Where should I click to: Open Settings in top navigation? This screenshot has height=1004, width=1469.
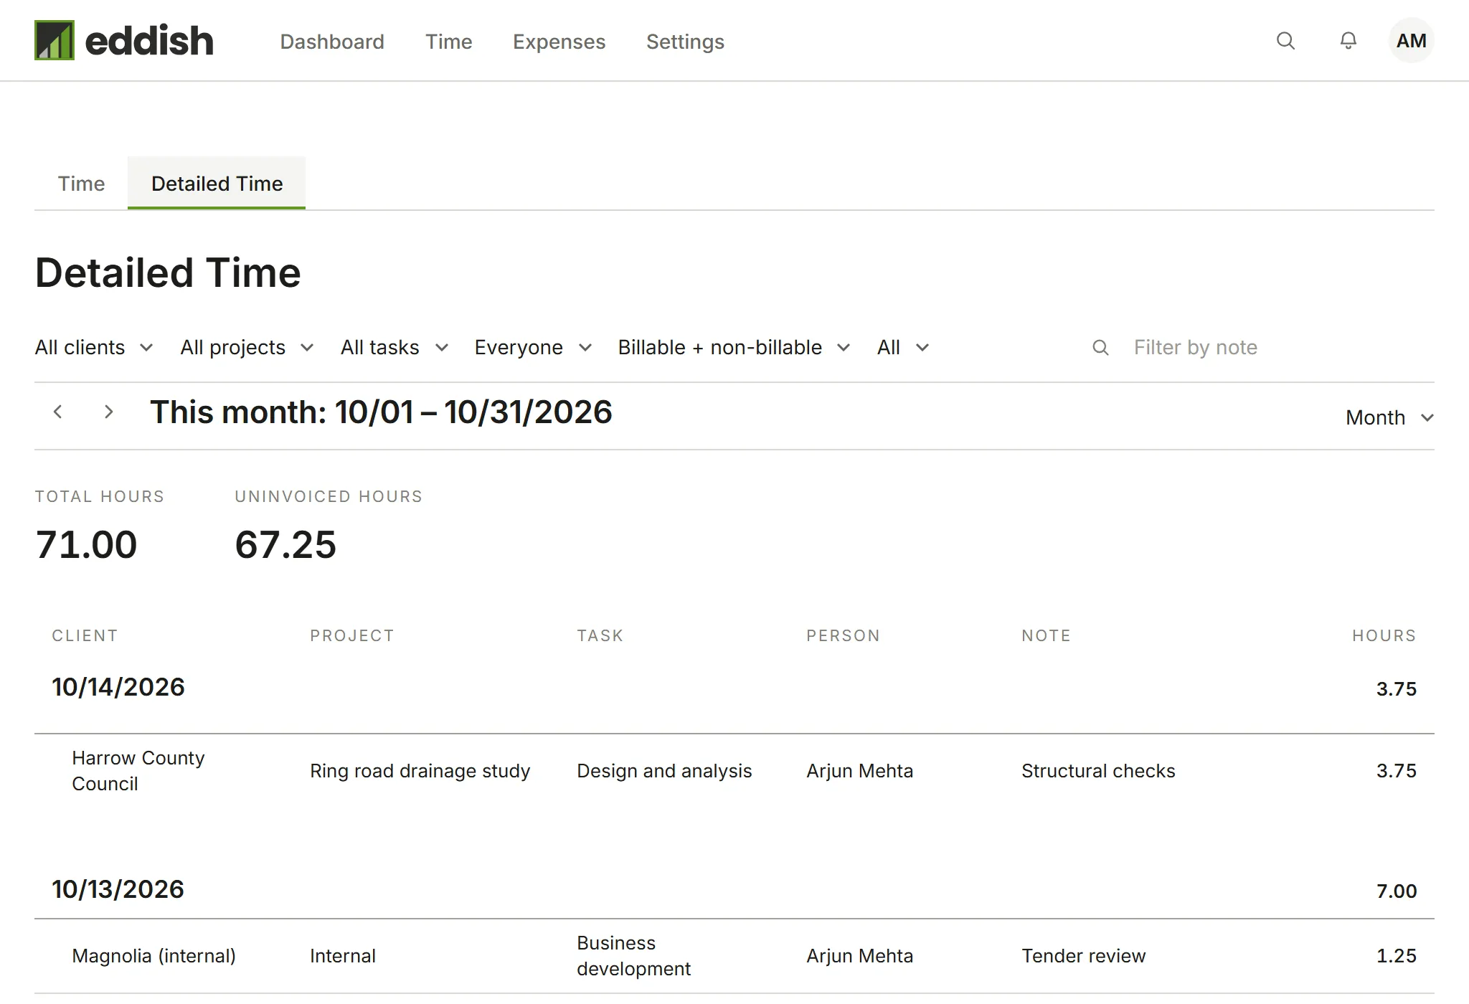[x=685, y=42]
